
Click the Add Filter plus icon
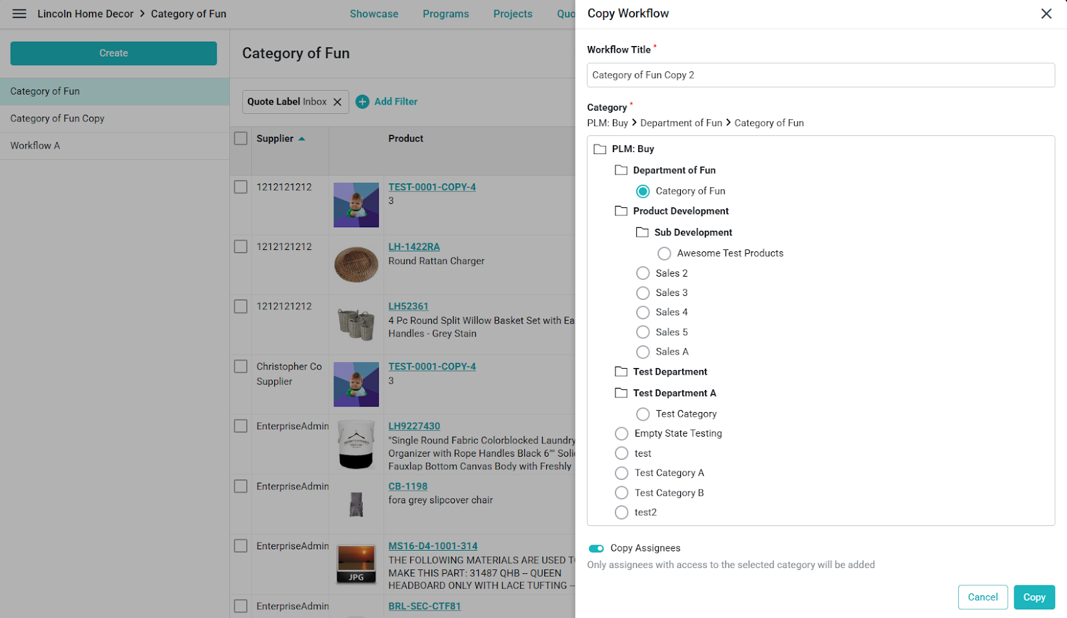tap(362, 102)
